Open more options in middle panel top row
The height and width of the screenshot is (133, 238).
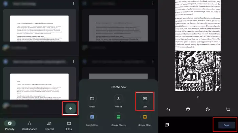pyautogui.click(x=153, y=3)
